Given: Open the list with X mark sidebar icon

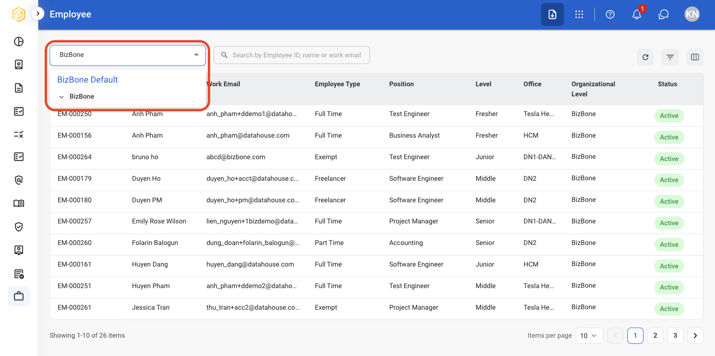Looking at the screenshot, I should 19,134.
